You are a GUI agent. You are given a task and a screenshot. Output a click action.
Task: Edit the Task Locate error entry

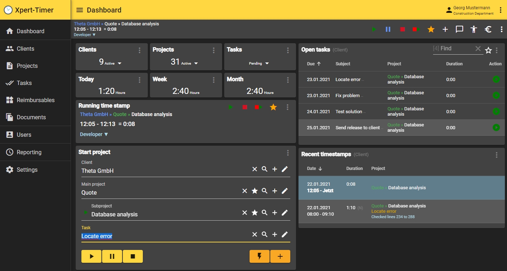point(285,235)
